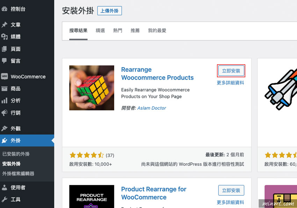Select the highlighted 外掛 plugins menu
Viewport: 297px width, 208px height.
pyautogui.click(x=27, y=141)
